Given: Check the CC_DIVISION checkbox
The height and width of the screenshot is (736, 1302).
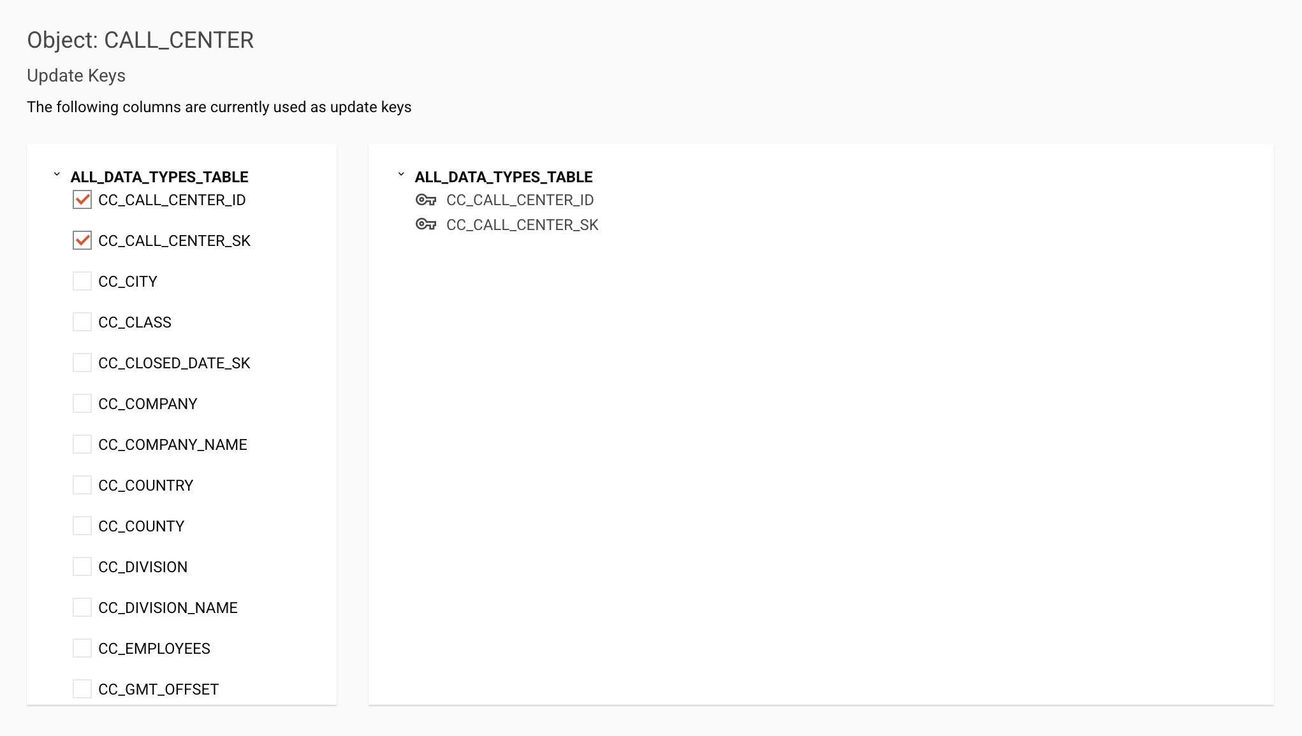Looking at the screenshot, I should (82, 567).
